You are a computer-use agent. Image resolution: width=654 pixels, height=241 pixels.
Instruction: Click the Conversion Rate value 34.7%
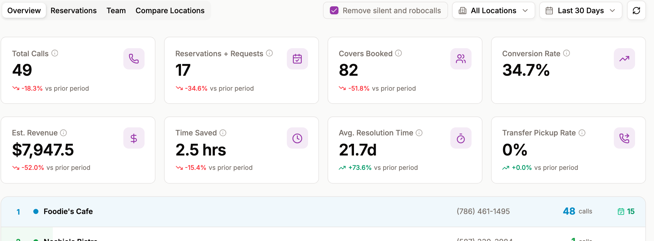[526, 70]
